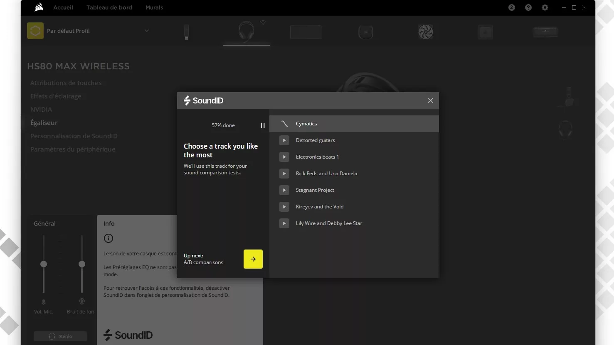Click the sidetone icon under Bruit de fond slider
The height and width of the screenshot is (345, 614).
point(82,301)
